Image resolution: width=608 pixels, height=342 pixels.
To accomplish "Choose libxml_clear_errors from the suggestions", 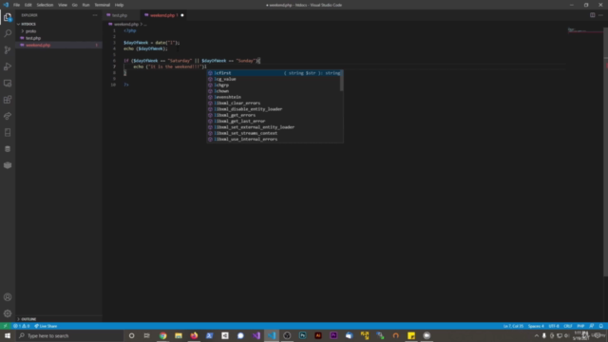I will pyautogui.click(x=274, y=104).
